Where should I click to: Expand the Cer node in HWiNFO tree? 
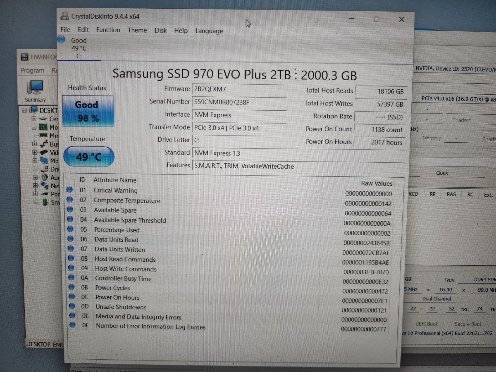[34, 119]
